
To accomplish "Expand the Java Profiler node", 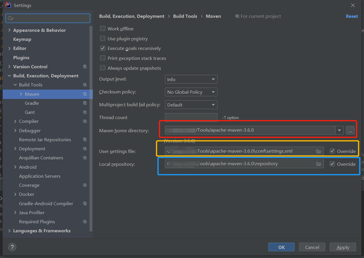I will point(15,212).
